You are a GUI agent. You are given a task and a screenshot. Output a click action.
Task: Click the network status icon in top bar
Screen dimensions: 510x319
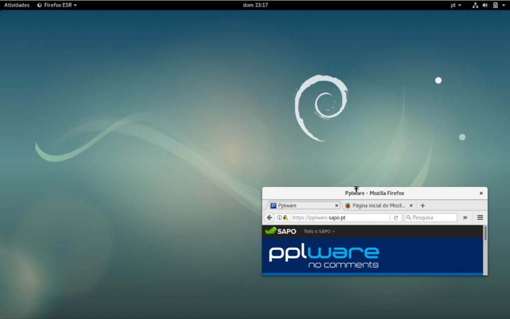click(475, 5)
